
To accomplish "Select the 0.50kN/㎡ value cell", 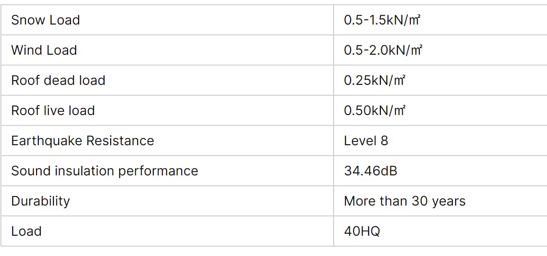I will 440,110.
